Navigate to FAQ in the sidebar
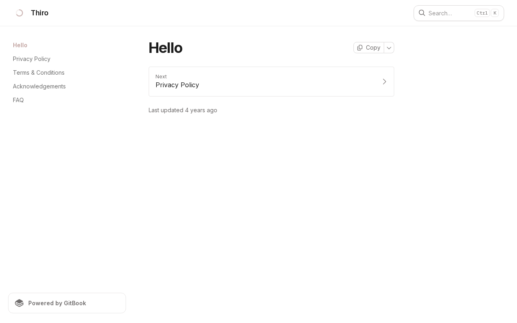 [18, 100]
